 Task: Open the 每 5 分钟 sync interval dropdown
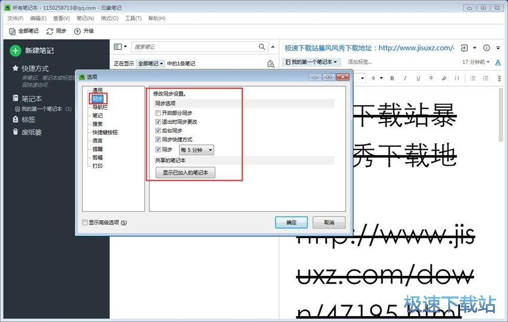[x=197, y=150]
